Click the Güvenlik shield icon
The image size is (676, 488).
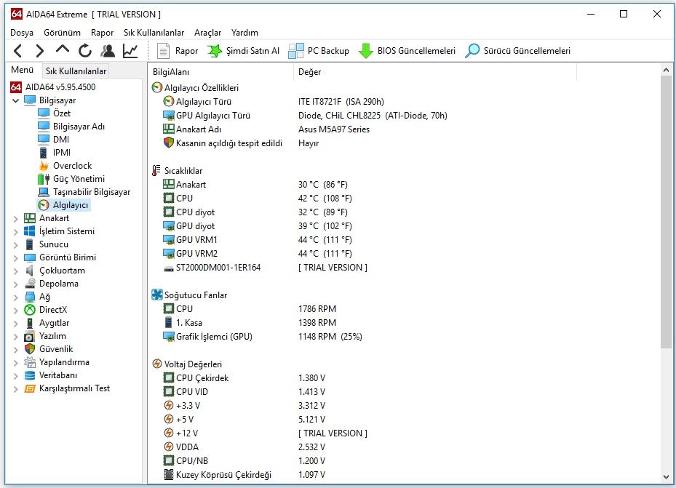tap(30, 349)
